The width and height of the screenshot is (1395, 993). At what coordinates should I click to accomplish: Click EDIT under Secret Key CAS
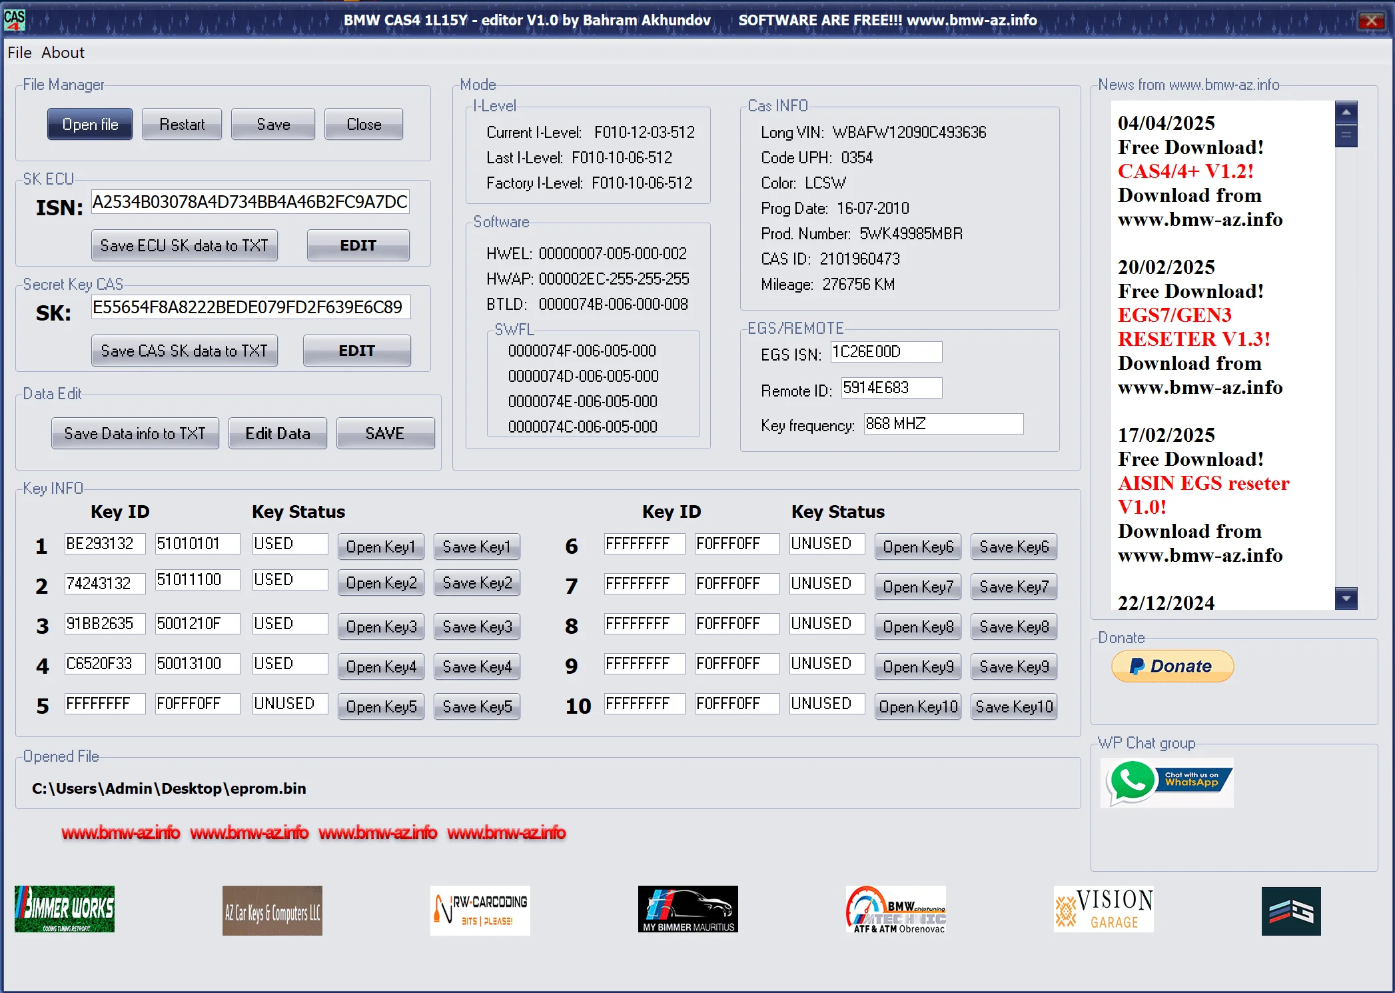[x=357, y=351]
